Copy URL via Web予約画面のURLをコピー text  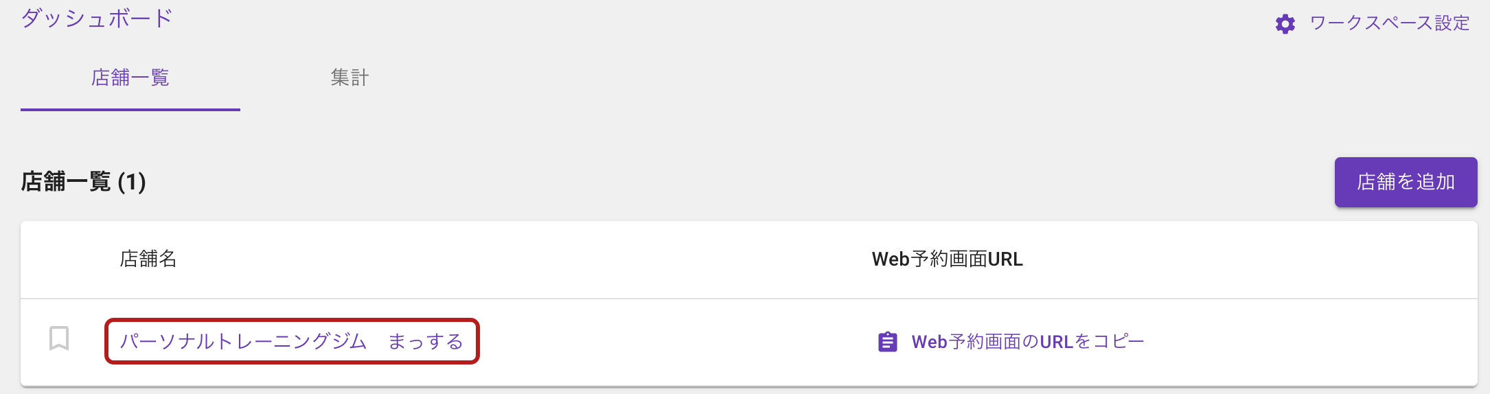pos(1028,342)
